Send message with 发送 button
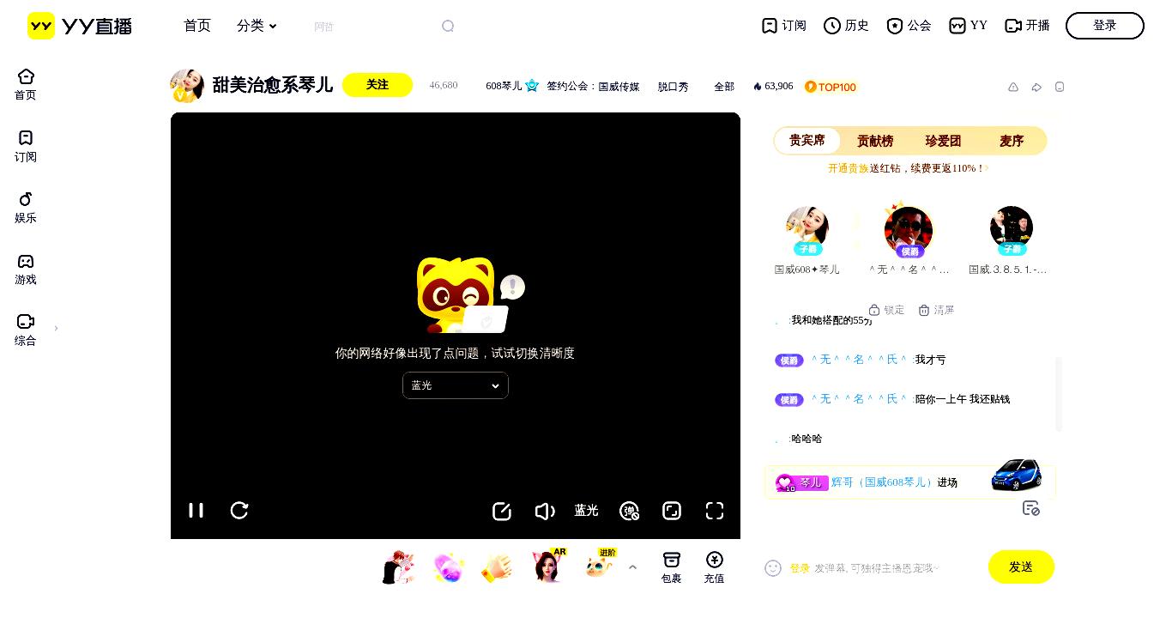 pyautogui.click(x=1021, y=566)
